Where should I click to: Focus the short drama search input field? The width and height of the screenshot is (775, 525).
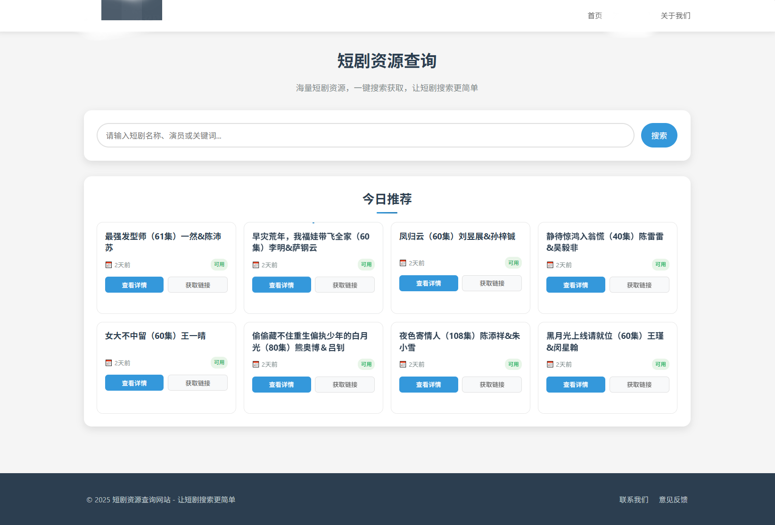point(365,136)
